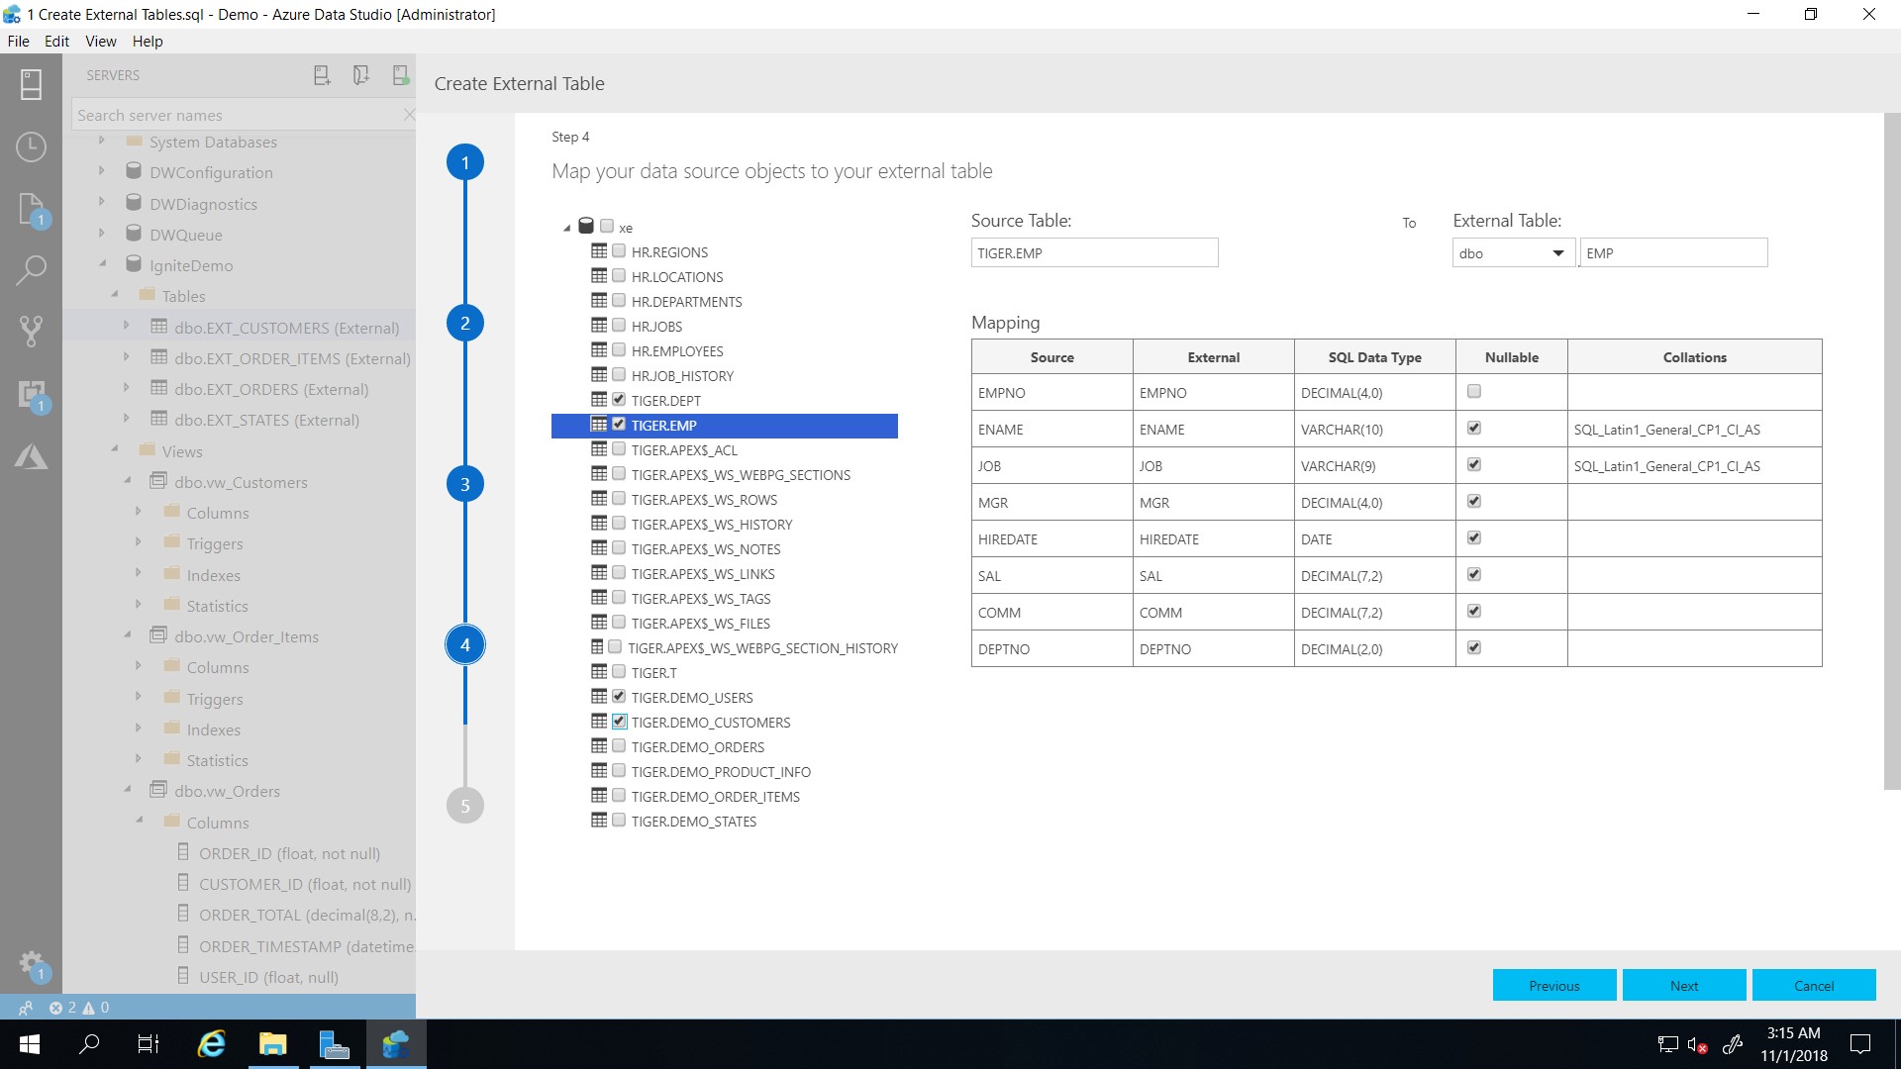Viewport: 1901px width, 1069px height.
Task: Click the Previous button
Action: tap(1553, 985)
